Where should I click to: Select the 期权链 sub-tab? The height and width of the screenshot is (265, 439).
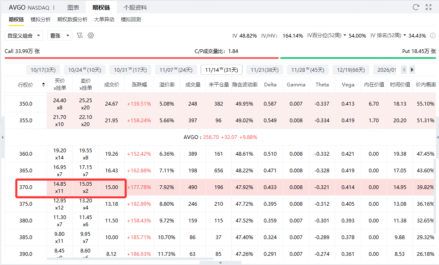tap(16, 20)
